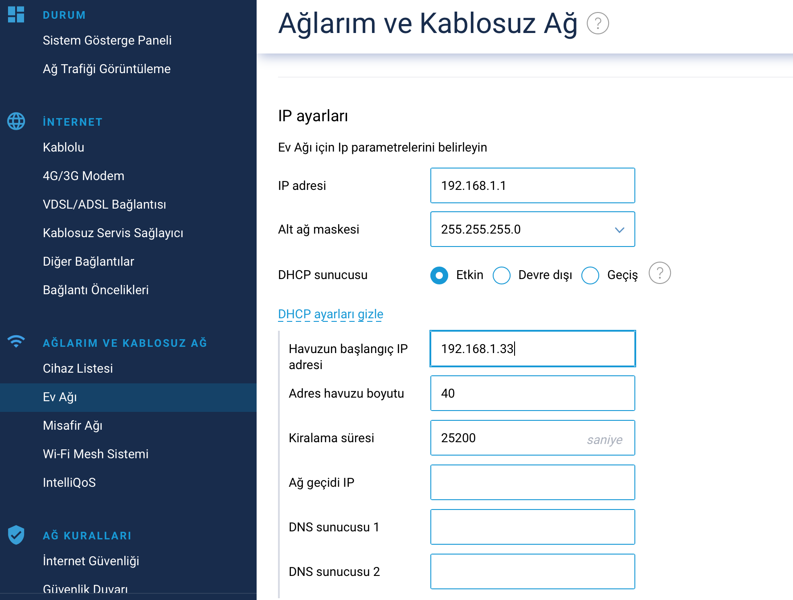Image resolution: width=793 pixels, height=600 pixels.
Task: Click the Durum dashboard grid icon
Action: coord(16,14)
